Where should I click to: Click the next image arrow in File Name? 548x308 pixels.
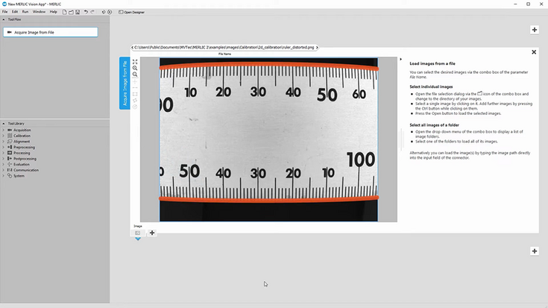click(317, 47)
